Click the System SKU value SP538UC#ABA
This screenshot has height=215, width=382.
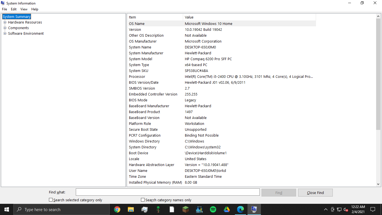pyautogui.click(x=196, y=71)
